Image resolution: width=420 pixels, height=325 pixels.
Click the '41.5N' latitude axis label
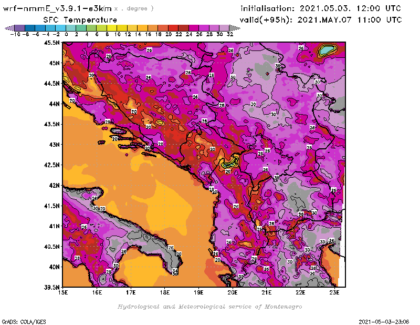[51, 206]
